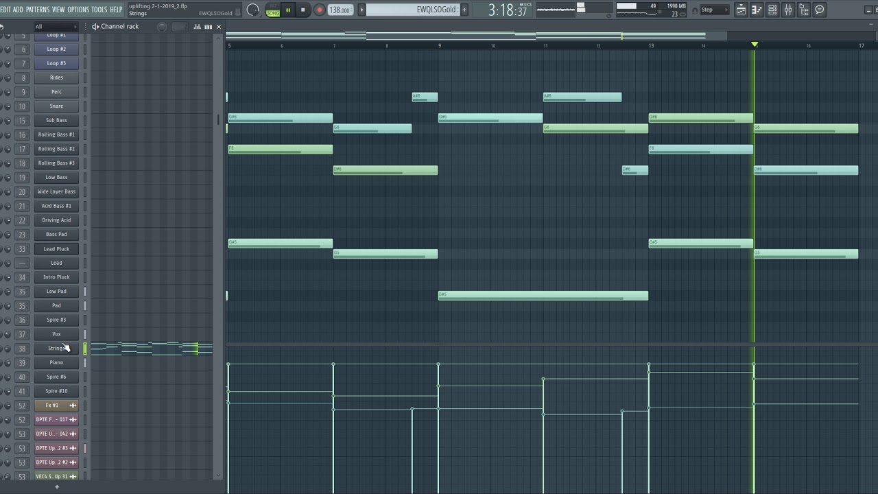
Task: Toggle the Vox channel select indicator
Action: [x=85, y=334]
